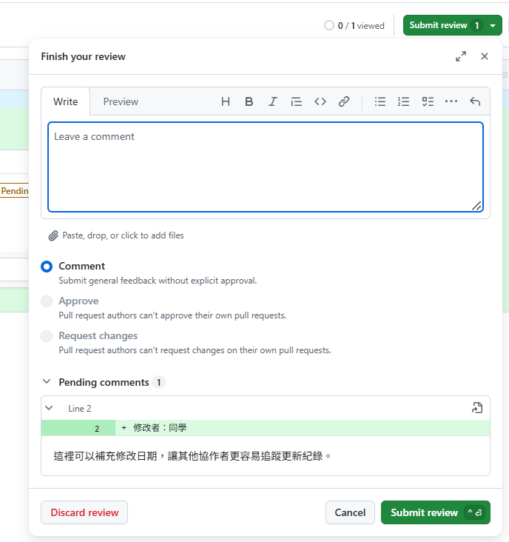Select the Comment radio option
Viewport: 509px width, 542px height.
pyautogui.click(x=47, y=267)
